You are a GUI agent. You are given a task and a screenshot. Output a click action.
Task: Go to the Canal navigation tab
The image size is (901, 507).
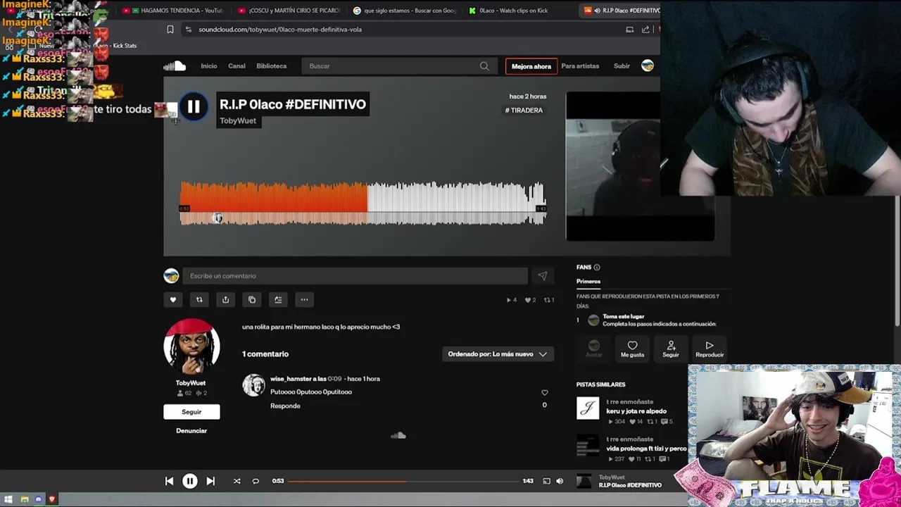pyautogui.click(x=237, y=66)
